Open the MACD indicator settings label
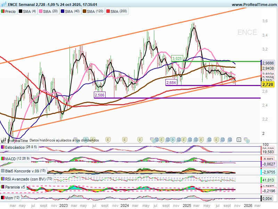This screenshot has height=209, width=278. [x=11, y=159]
